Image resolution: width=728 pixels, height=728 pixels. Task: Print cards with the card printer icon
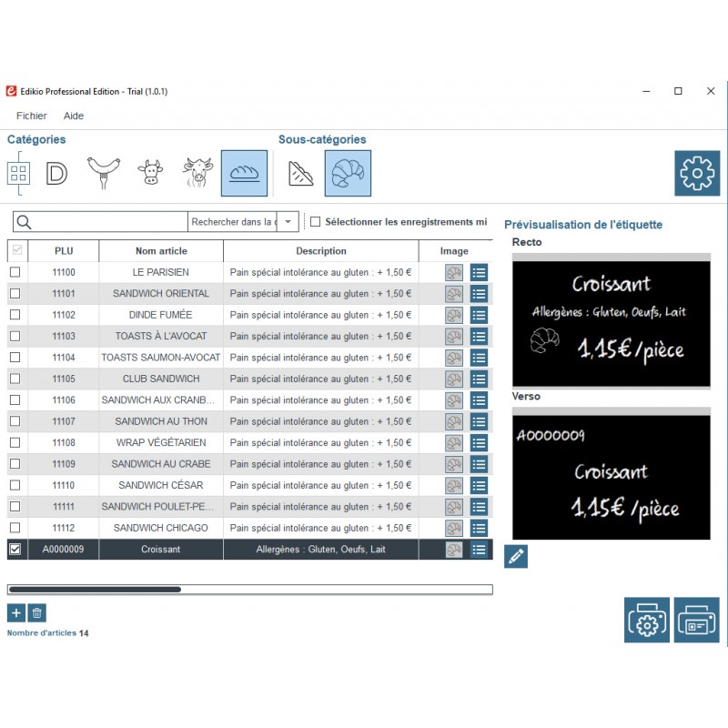click(x=696, y=621)
